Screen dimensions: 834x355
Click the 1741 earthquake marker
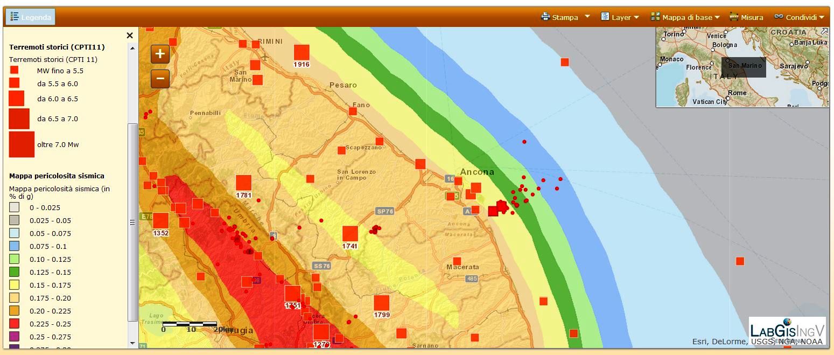tap(350, 234)
